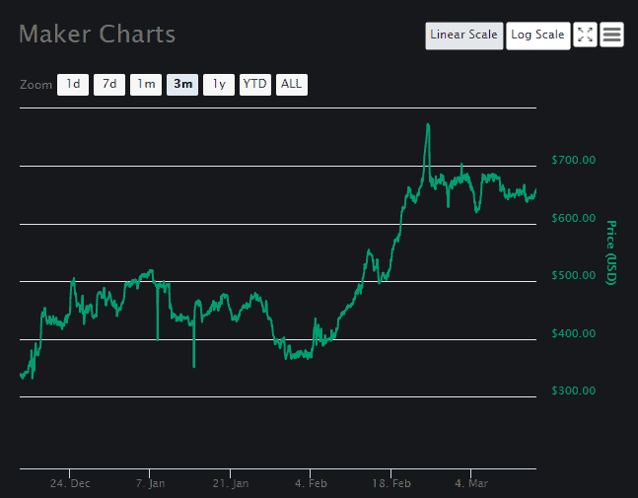The width and height of the screenshot is (638, 498).
Task: Click the Price (USD) axis title
Action: (611, 252)
